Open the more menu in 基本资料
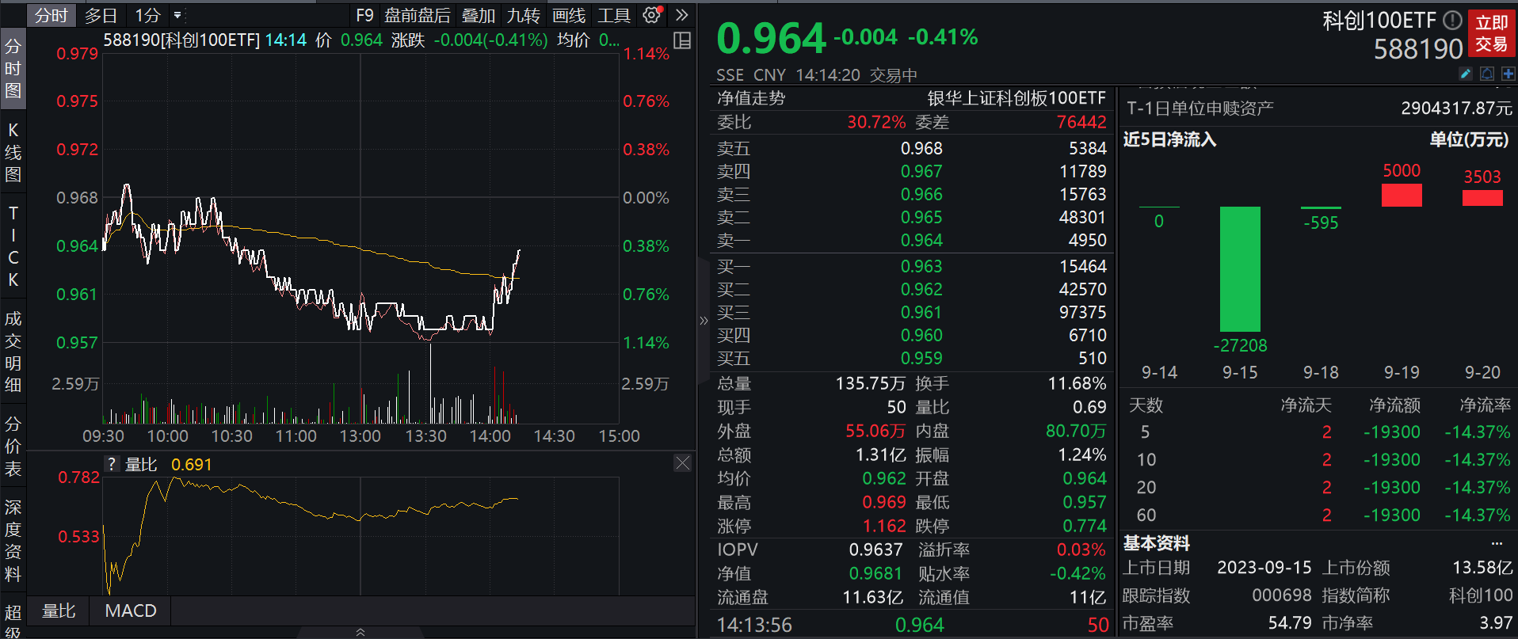 (x=1497, y=543)
